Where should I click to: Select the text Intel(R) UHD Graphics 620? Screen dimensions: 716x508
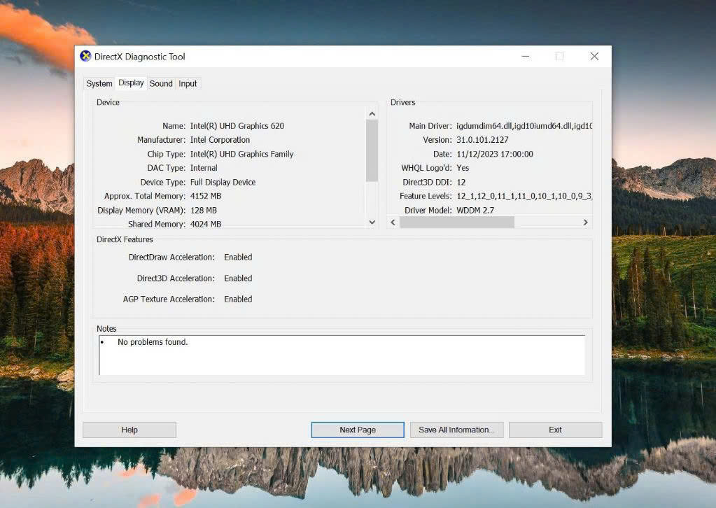click(x=237, y=126)
